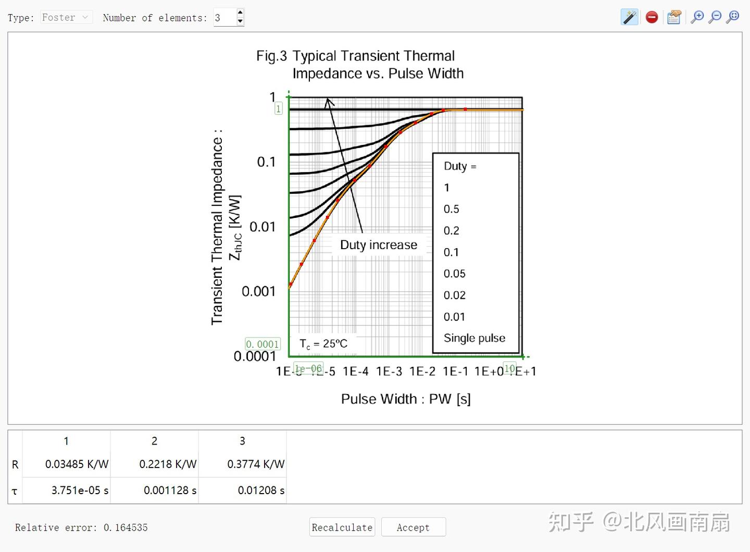This screenshot has height=552, width=750.
Task: Select the tau value 0.01208 s cell
Action: tap(260, 490)
